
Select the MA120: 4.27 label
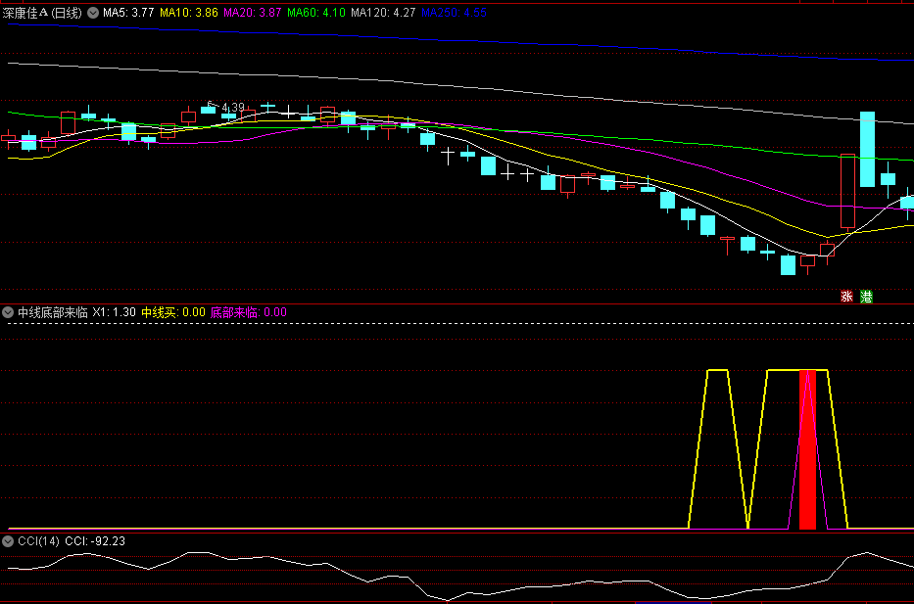(x=383, y=13)
